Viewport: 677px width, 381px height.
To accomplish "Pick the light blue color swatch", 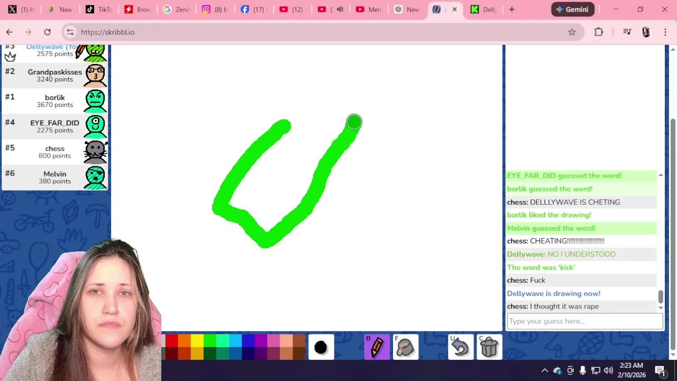I will pyautogui.click(x=235, y=341).
